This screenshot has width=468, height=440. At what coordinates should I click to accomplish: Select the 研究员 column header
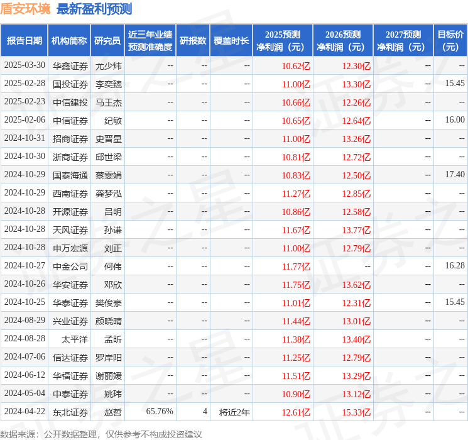point(107,41)
